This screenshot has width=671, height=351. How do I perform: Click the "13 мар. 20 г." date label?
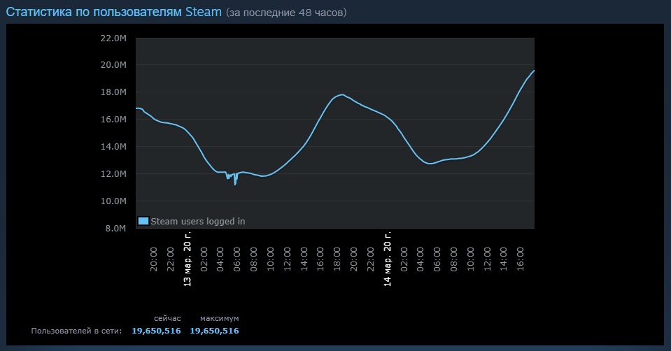click(x=187, y=259)
